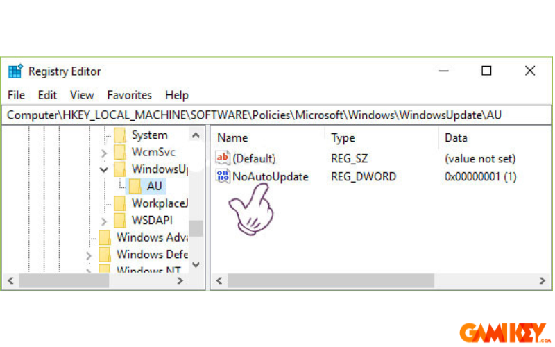Click the (value not set) data cell
The width and height of the screenshot is (555, 347).
click(480, 159)
